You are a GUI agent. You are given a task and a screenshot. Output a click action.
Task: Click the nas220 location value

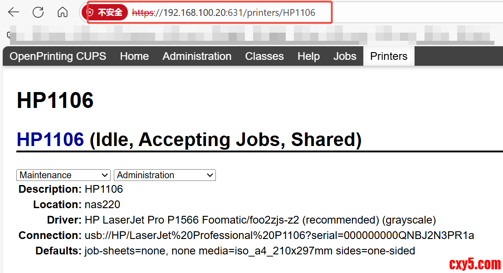pos(103,205)
